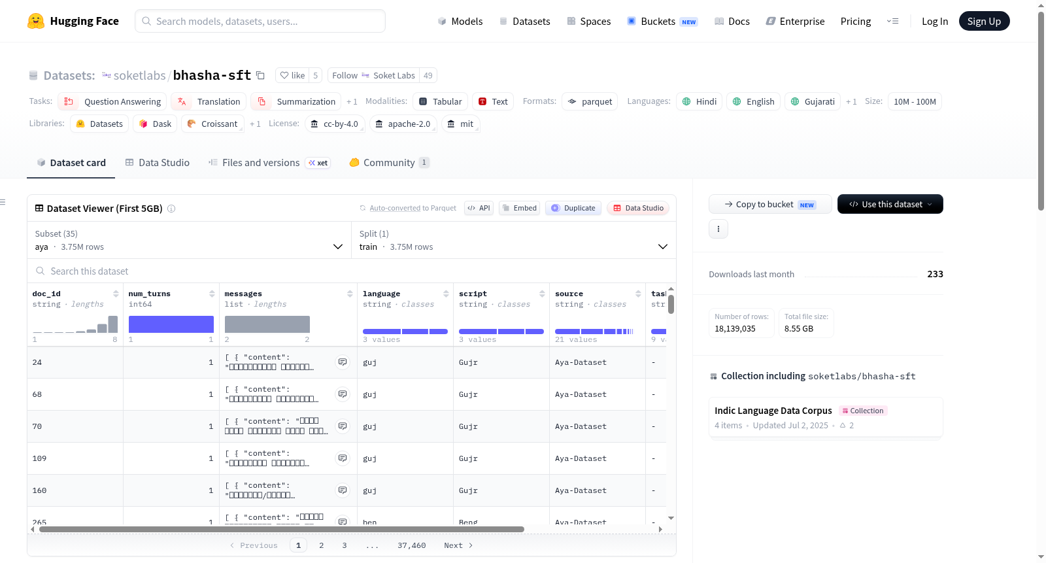Open the three-dot more options button
The image size is (1046, 563).
pyautogui.click(x=718, y=229)
